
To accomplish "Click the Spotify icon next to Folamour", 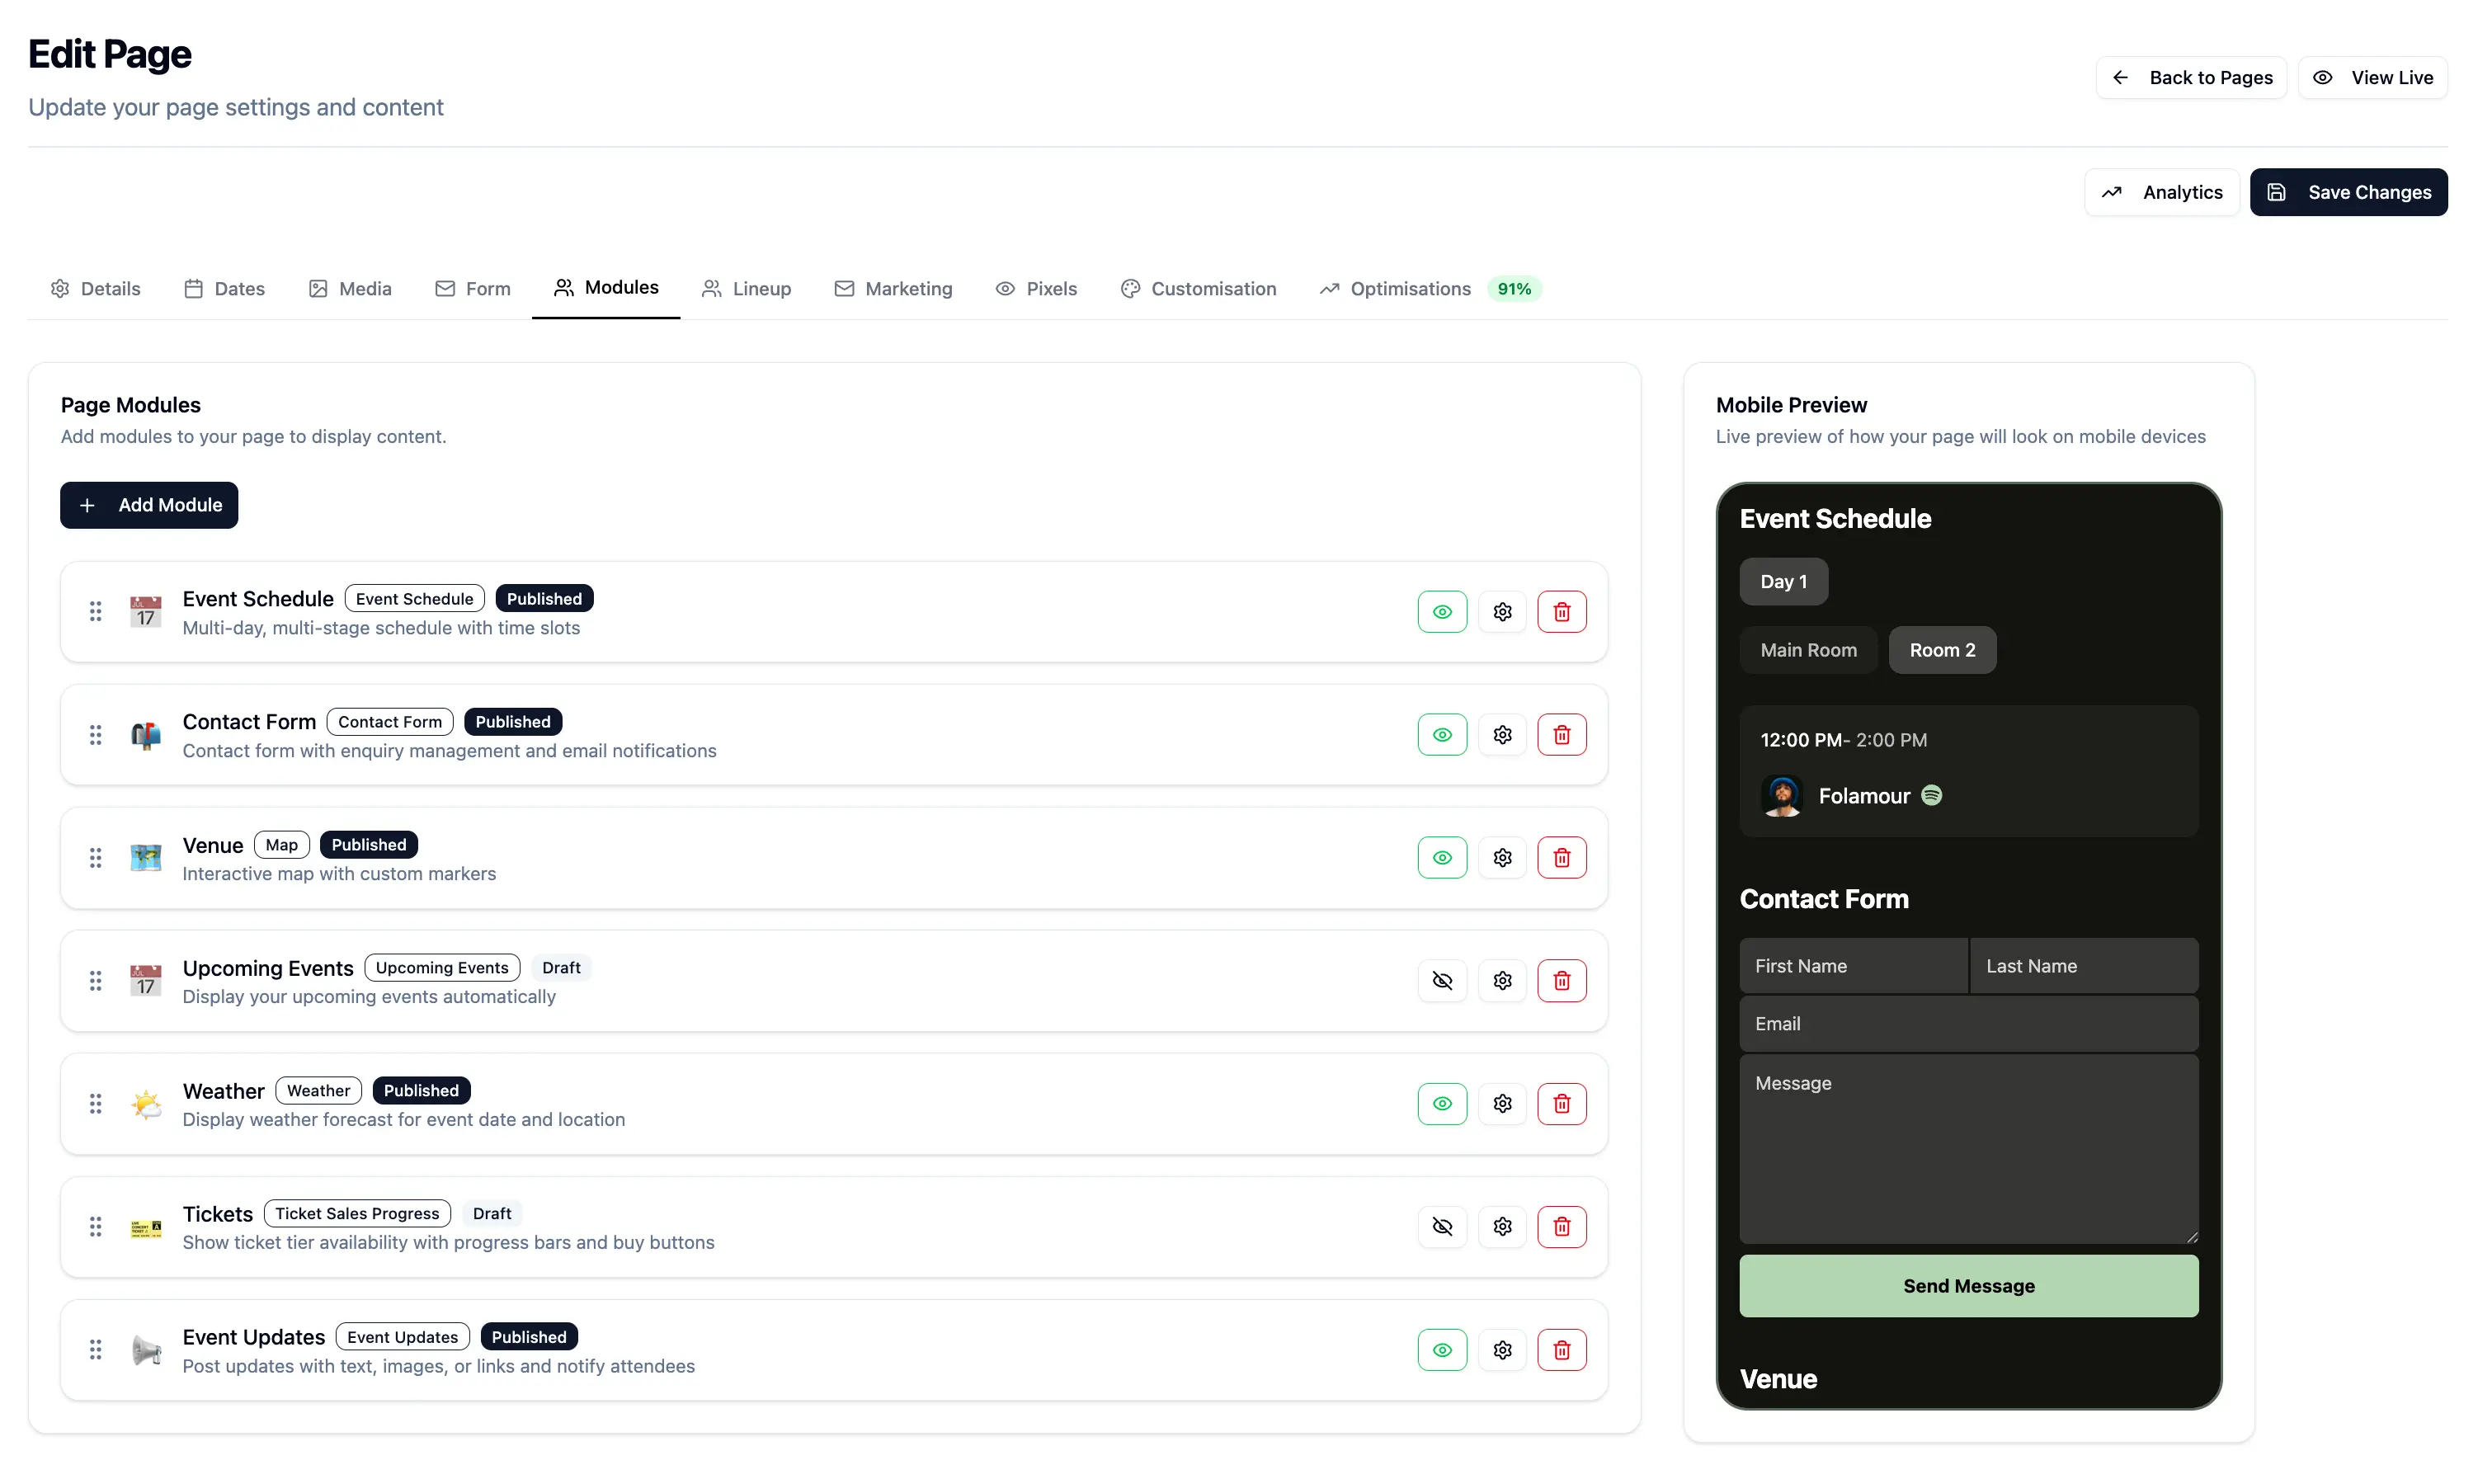I will click(x=1932, y=794).
